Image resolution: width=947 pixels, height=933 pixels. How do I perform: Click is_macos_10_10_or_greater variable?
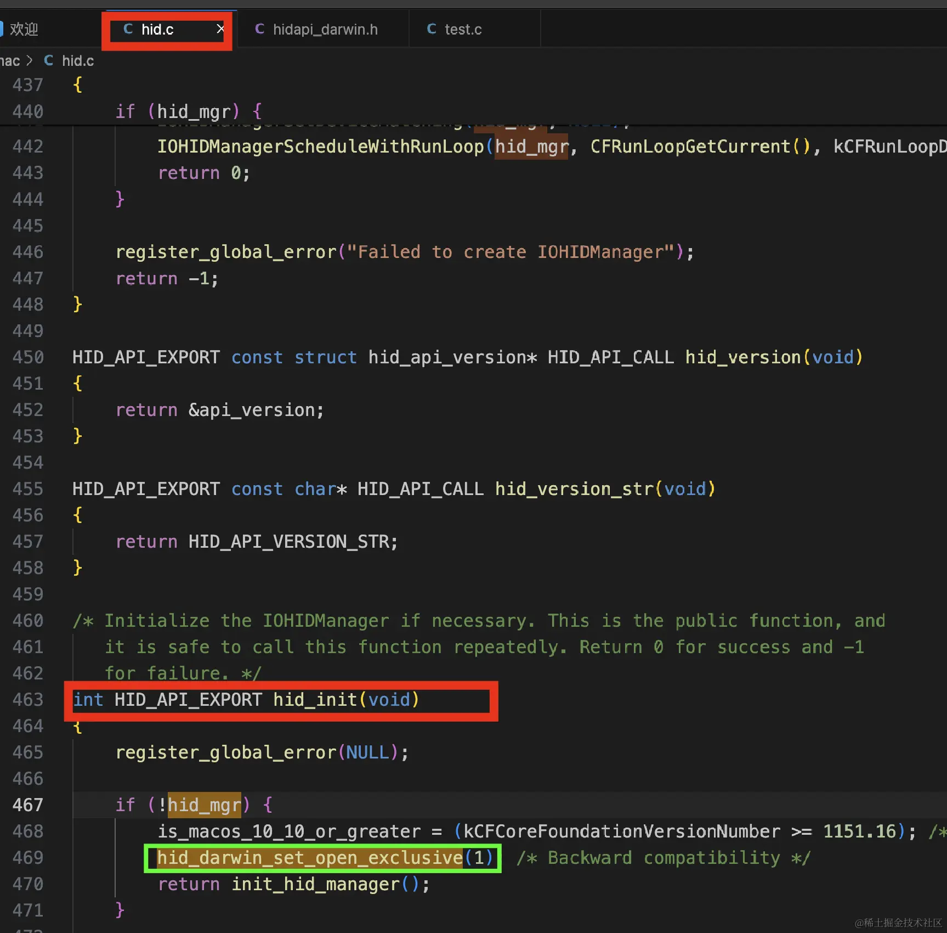click(x=289, y=831)
